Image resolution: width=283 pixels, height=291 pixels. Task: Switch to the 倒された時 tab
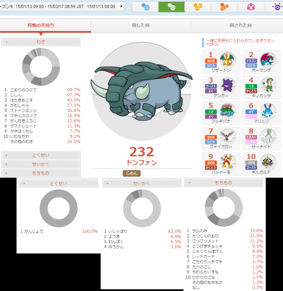pyautogui.click(x=241, y=25)
